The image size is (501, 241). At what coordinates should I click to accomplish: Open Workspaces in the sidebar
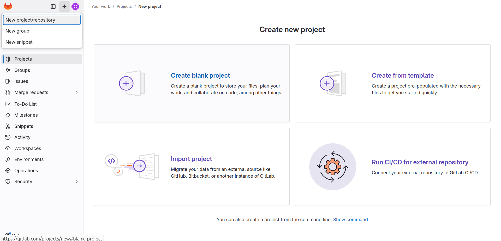click(x=27, y=148)
